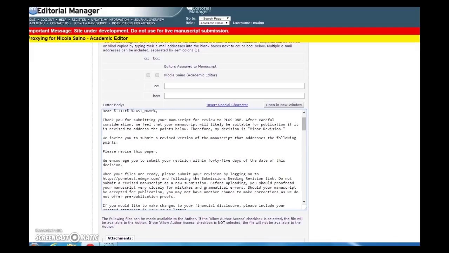Image resolution: width=449 pixels, height=253 pixels.
Task: Click the http://ponetest.edmgr.com/ text in the letter
Action: coord(131,179)
